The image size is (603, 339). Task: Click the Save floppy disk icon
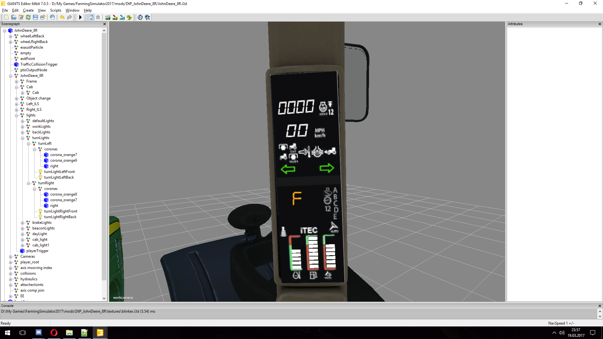tap(35, 17)
